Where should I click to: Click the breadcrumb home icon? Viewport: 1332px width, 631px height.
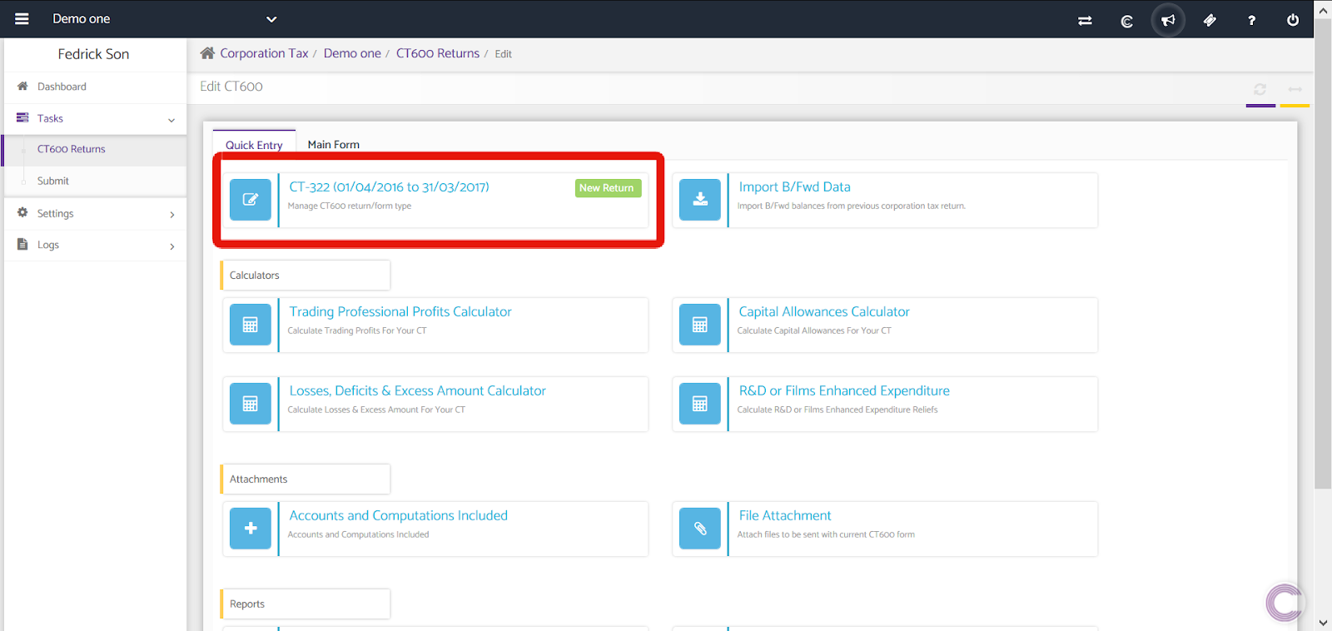(207, 52)
